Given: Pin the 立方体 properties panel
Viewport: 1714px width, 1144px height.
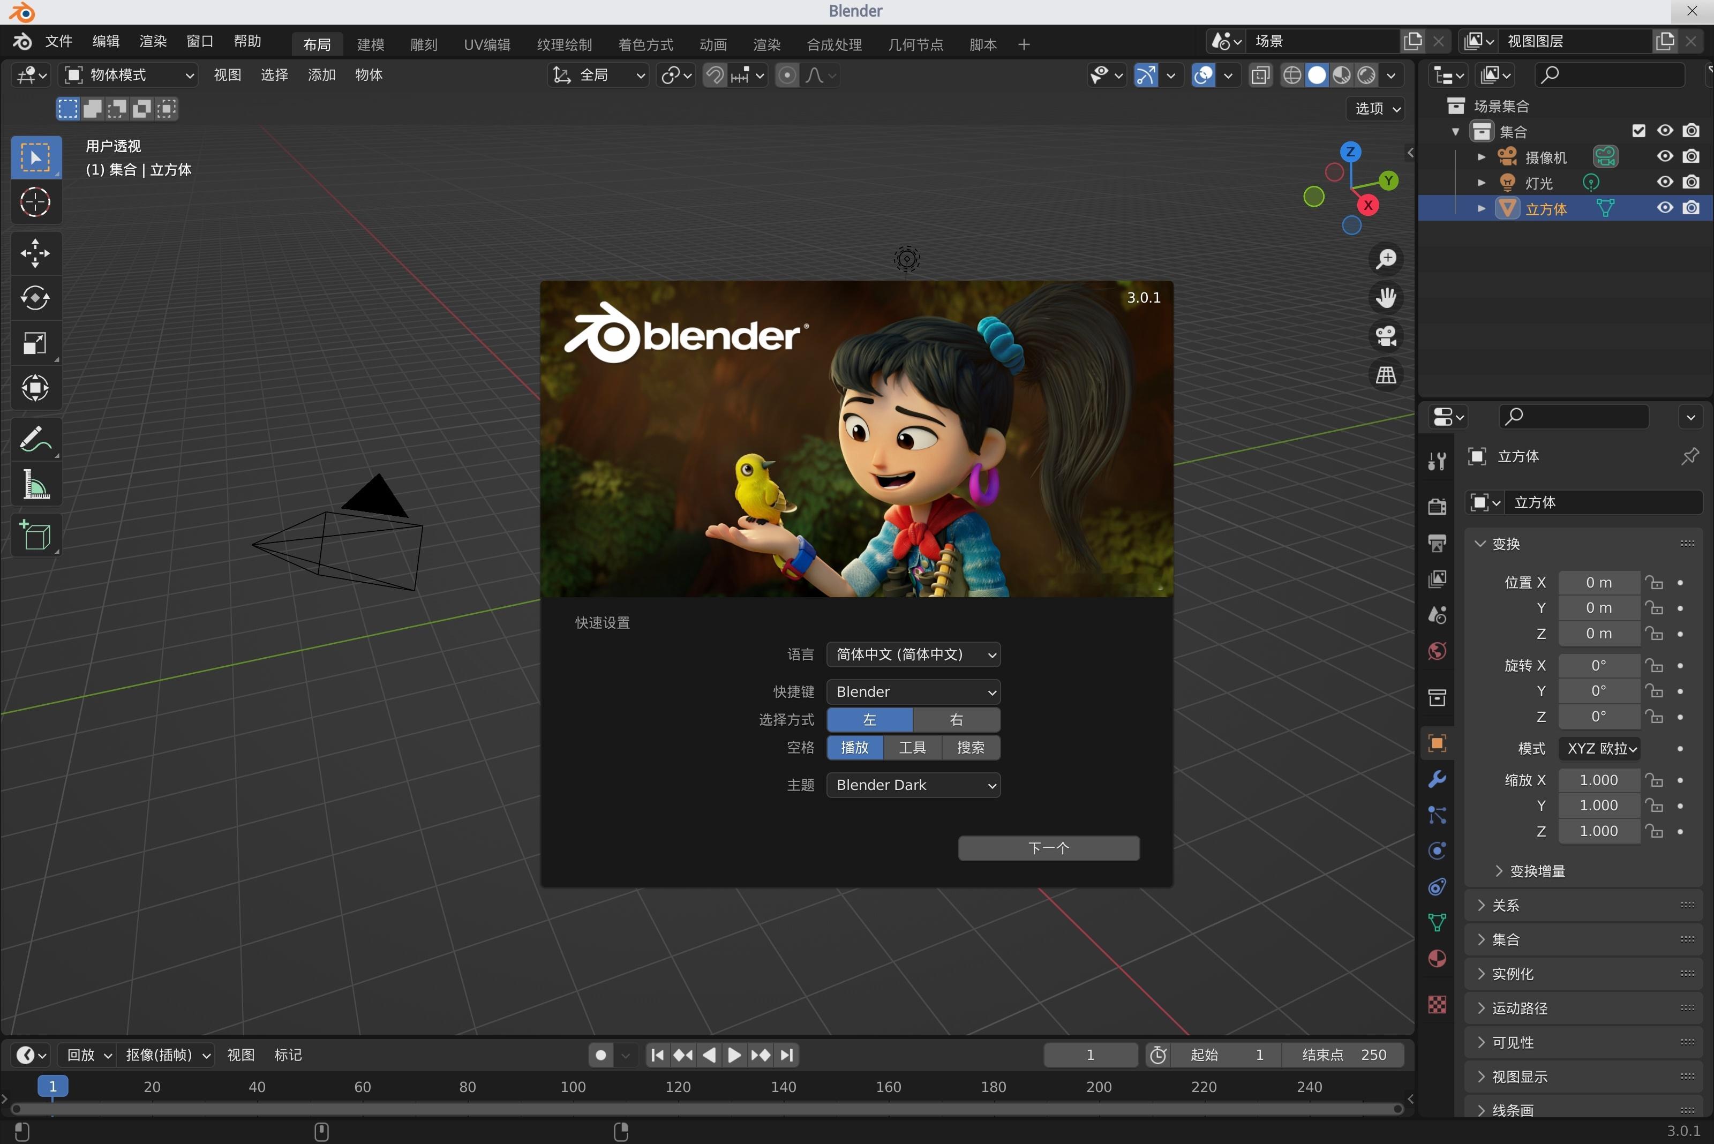Looking at the screenshot, I should click(1690, 457).
